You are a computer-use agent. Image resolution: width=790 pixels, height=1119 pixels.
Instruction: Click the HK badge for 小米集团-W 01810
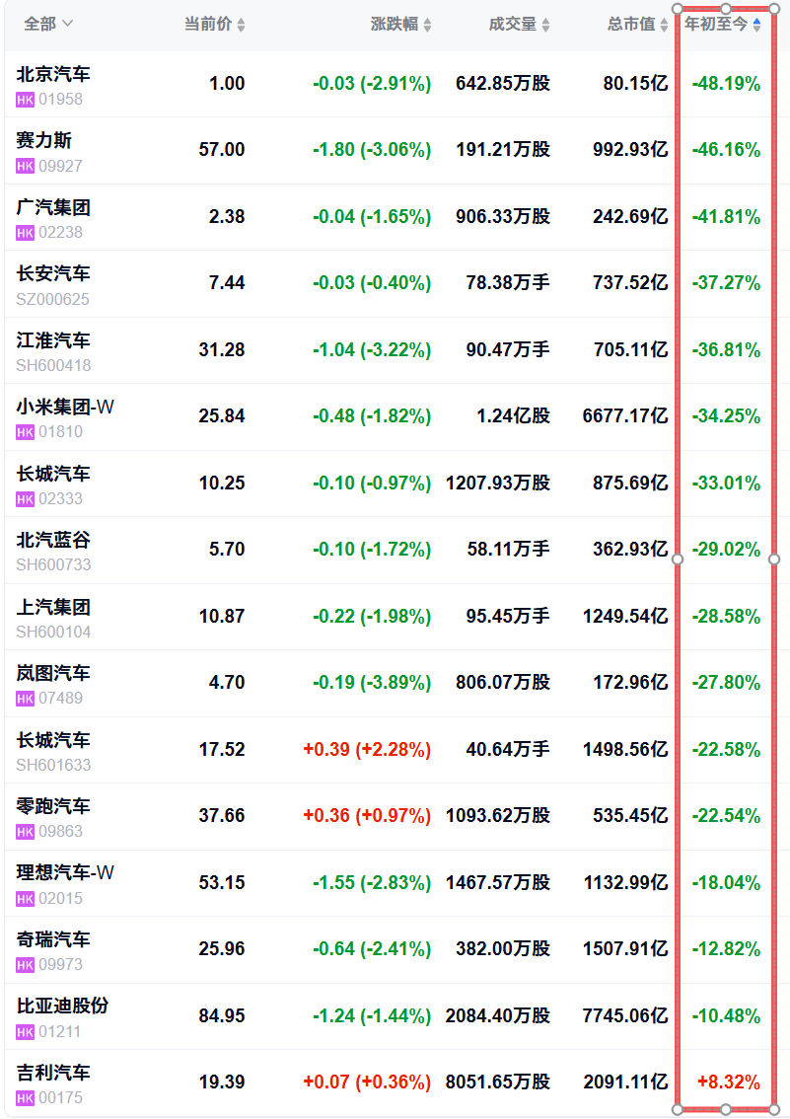pyautogui.click(x=25, y=432)
